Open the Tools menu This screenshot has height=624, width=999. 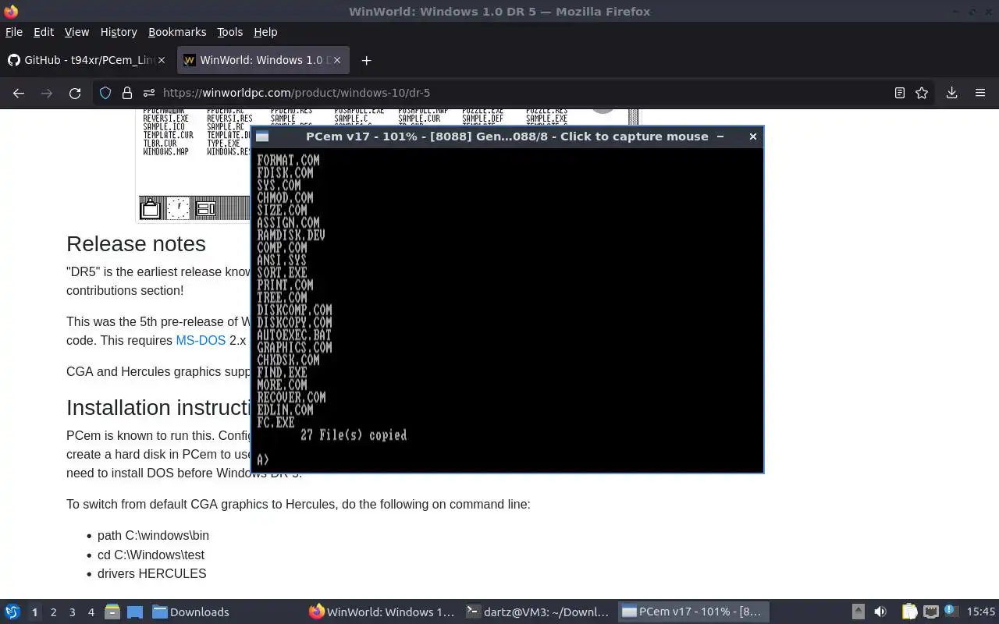[x=229, y=32]
